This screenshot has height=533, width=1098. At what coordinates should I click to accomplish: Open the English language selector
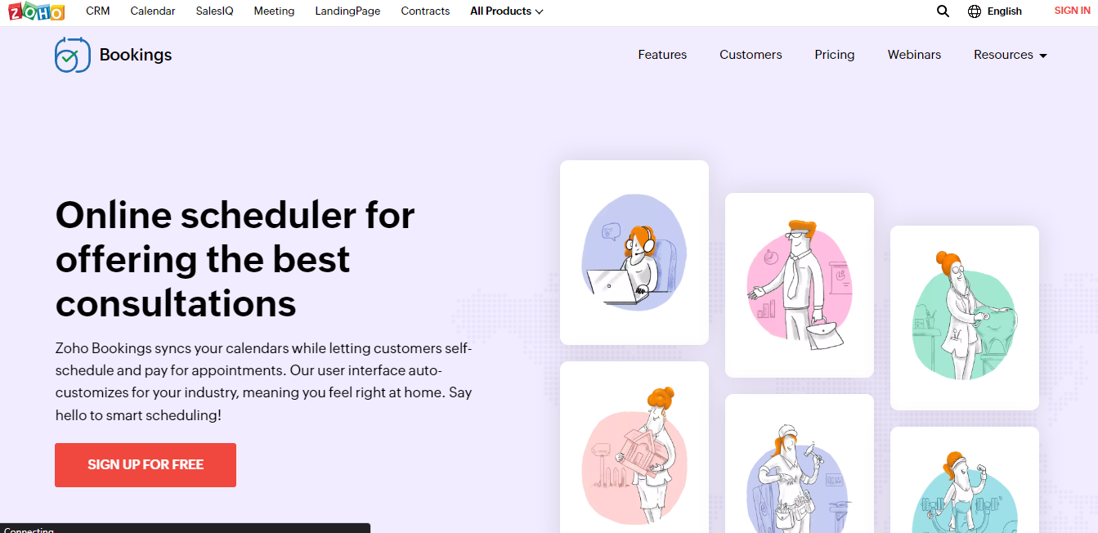tap(1004, 11)
